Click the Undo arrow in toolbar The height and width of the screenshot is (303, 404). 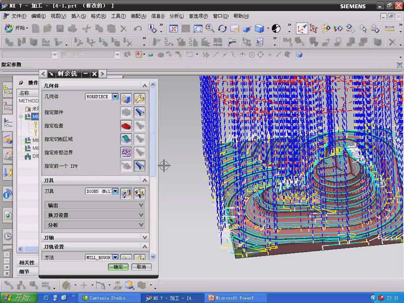[x=138, y=28]
